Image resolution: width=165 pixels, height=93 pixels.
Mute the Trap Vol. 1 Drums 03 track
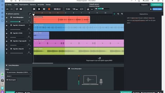7,26
